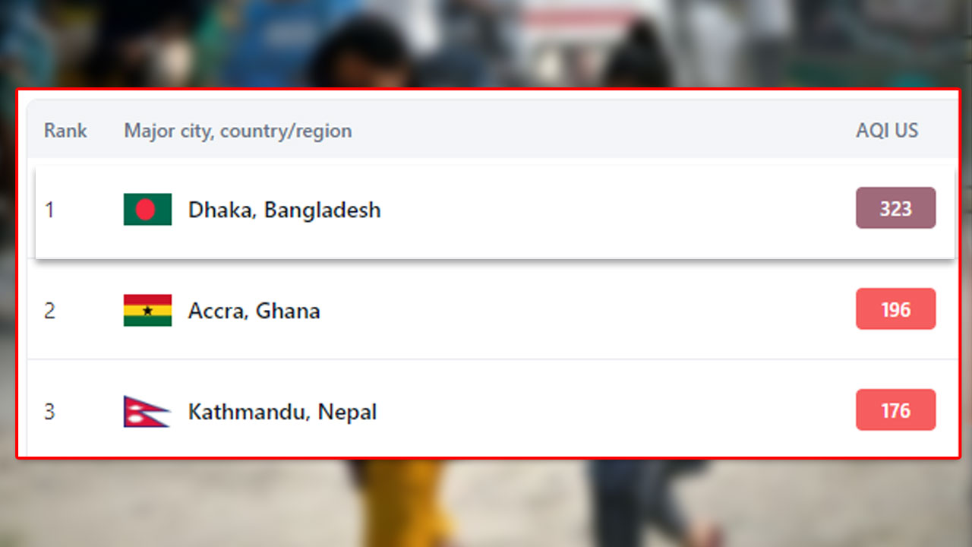Click the Major city, country/region header
The image size is (972, 547).
pos(238,131)
